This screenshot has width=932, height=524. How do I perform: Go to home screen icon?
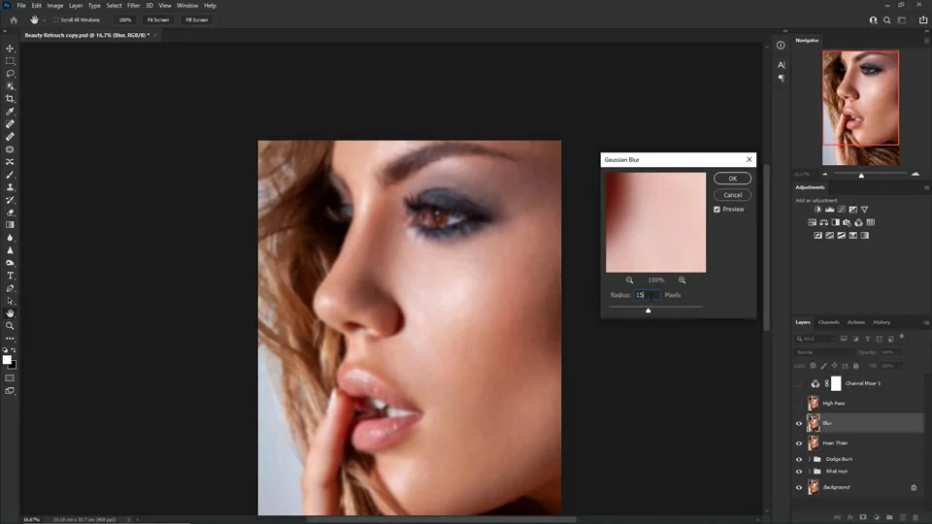pyautogui.click(x=14, y=19)
